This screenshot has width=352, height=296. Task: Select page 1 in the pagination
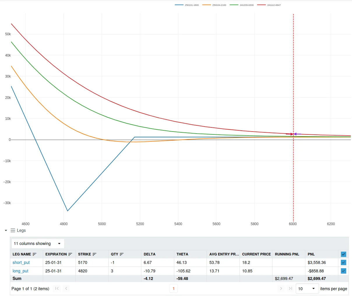click(x=173, y=288)
